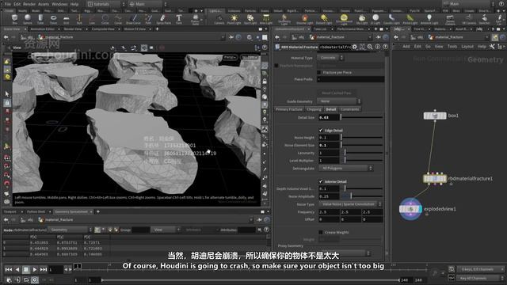Click the Noise Height value field
Image resolution: width=507 pixels, height=285 pixels.
pos(329,137)
